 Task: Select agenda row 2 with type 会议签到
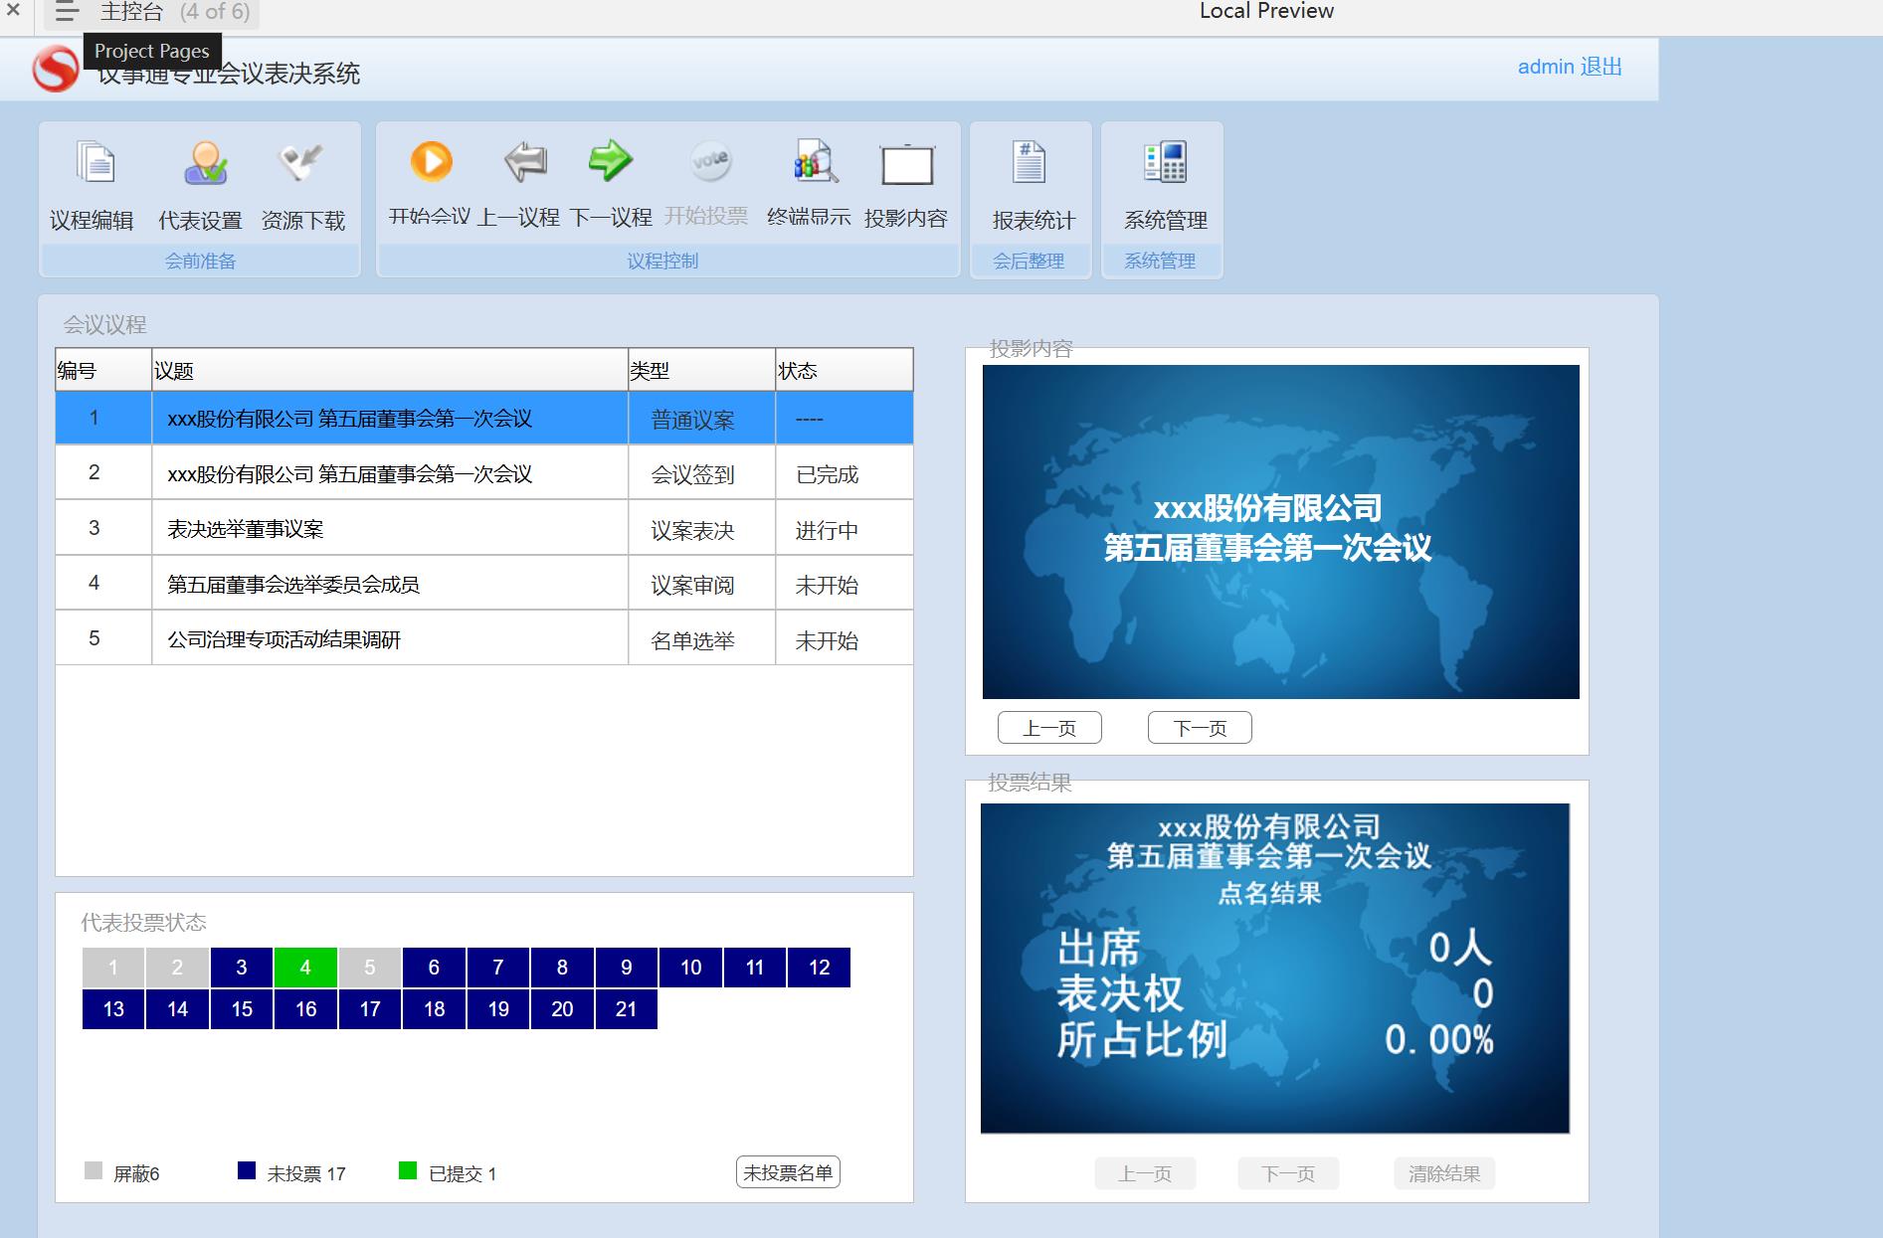[484, 472]
